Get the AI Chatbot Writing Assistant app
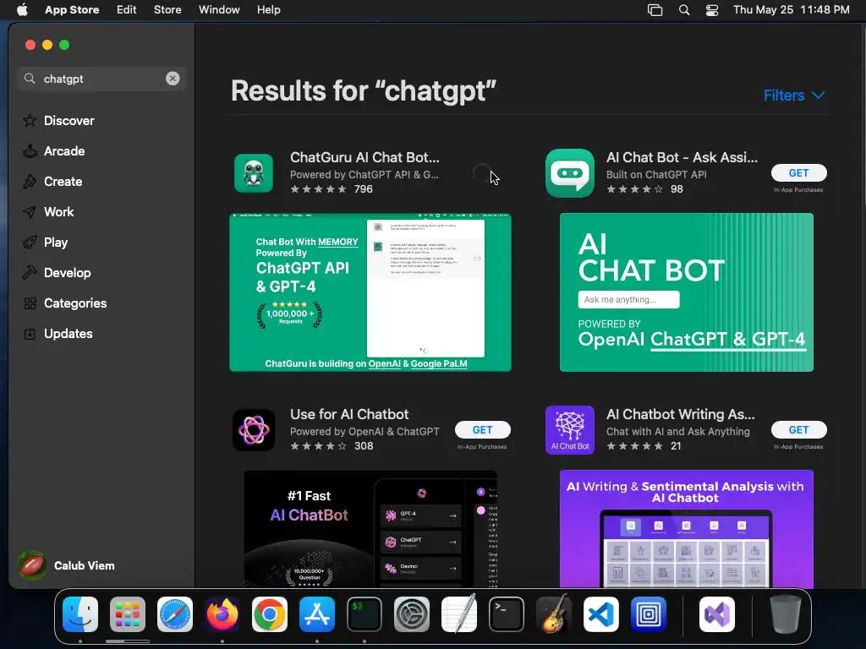866x649 pixels. pyautogui.click(x=798, y=429)
